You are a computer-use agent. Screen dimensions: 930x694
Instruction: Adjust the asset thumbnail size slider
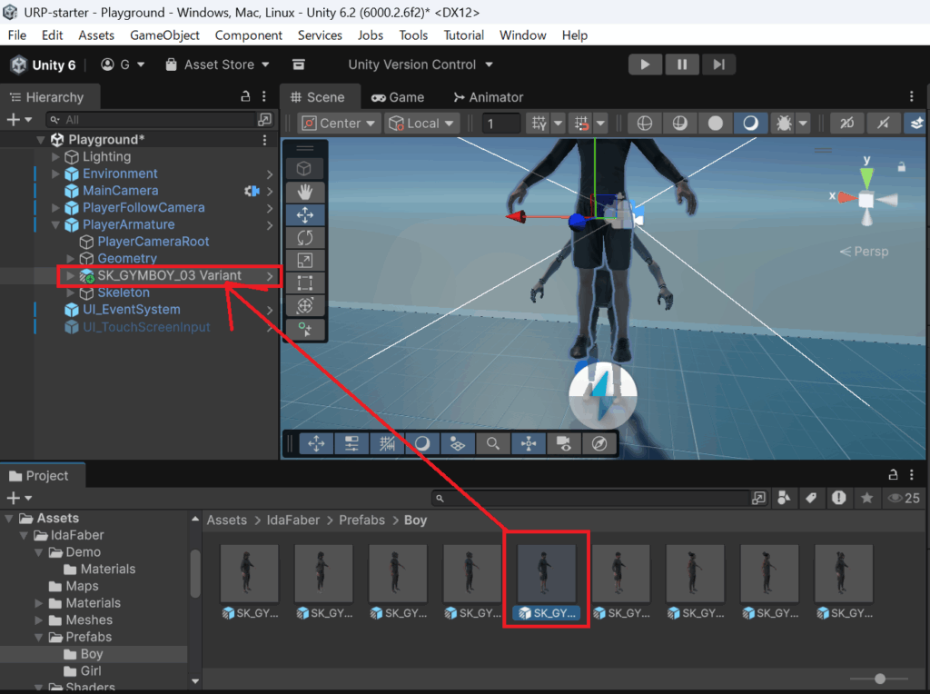(x=879, y=679)
